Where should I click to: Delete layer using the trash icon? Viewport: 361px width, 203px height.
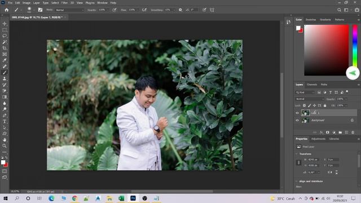[x=353, y=133]
